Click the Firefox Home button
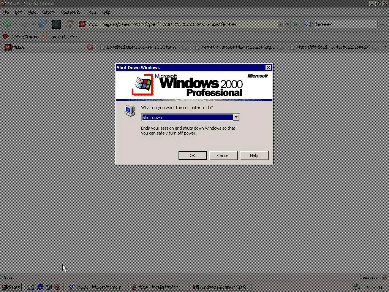 [x=70, y=24]
